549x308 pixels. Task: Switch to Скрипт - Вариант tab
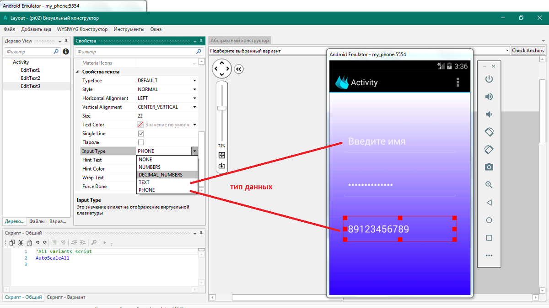click(x=66, y=297)
